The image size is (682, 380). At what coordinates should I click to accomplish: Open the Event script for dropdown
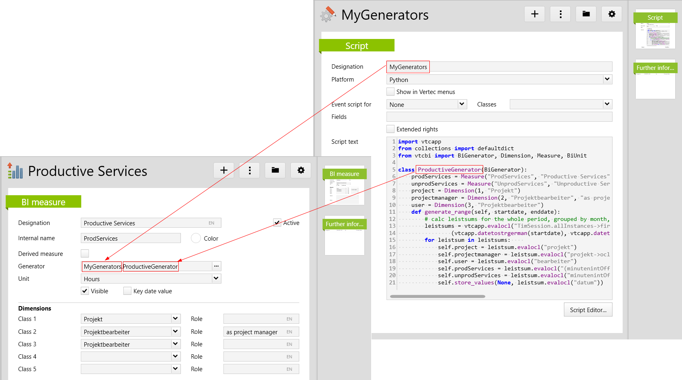click(462, 104)
